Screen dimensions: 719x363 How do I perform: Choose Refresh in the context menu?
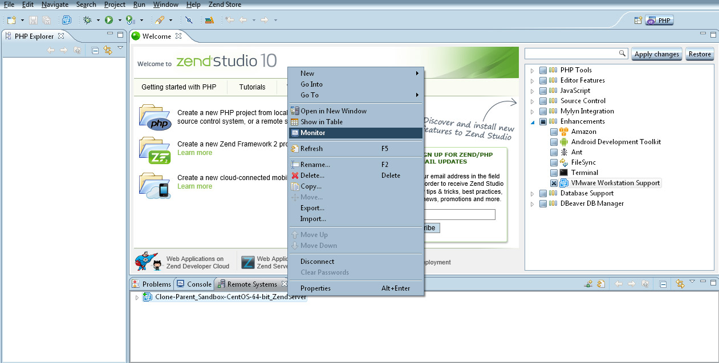(356, 149)
